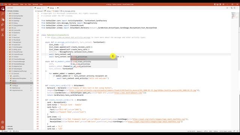Image resolution: width=240 pixels, height=135 pixels.
Task: Open the Terminal menu
Action: click(35, 4)
